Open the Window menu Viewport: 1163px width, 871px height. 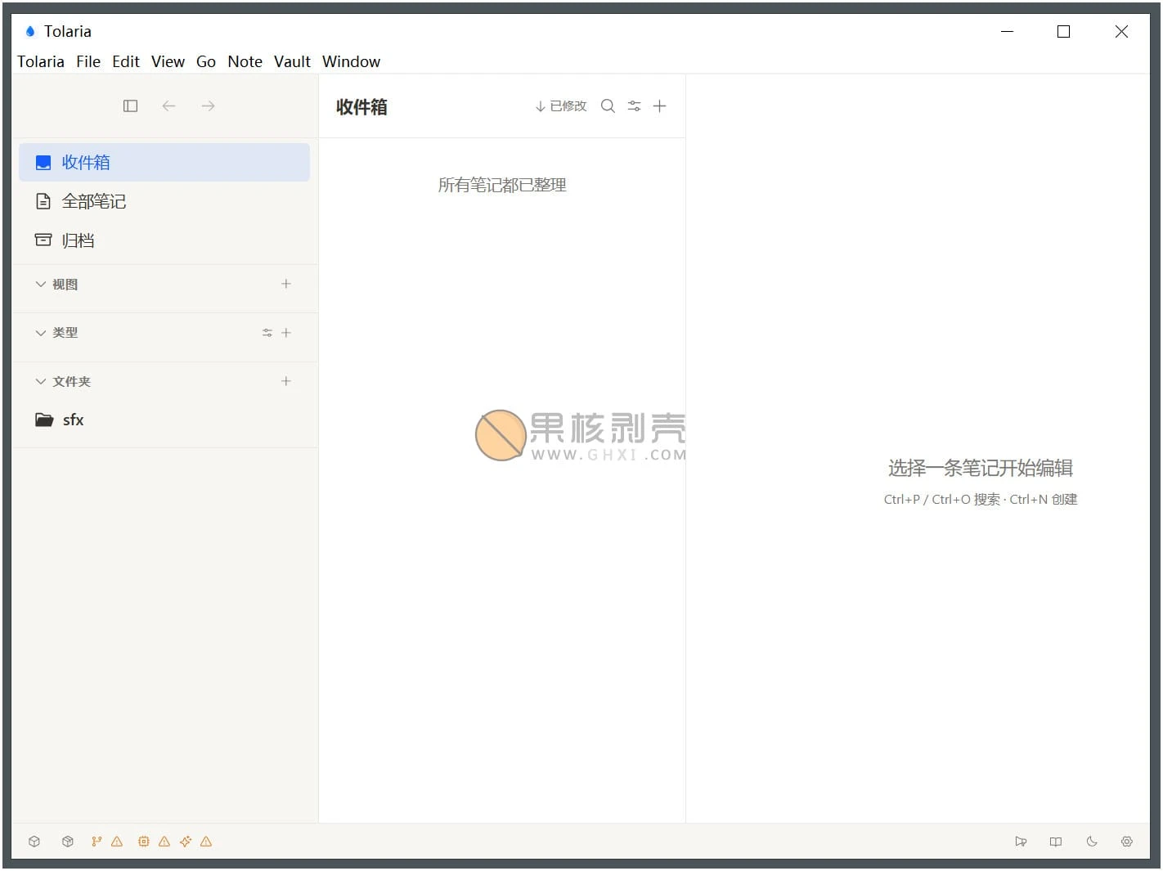click(x=351, y=61)
